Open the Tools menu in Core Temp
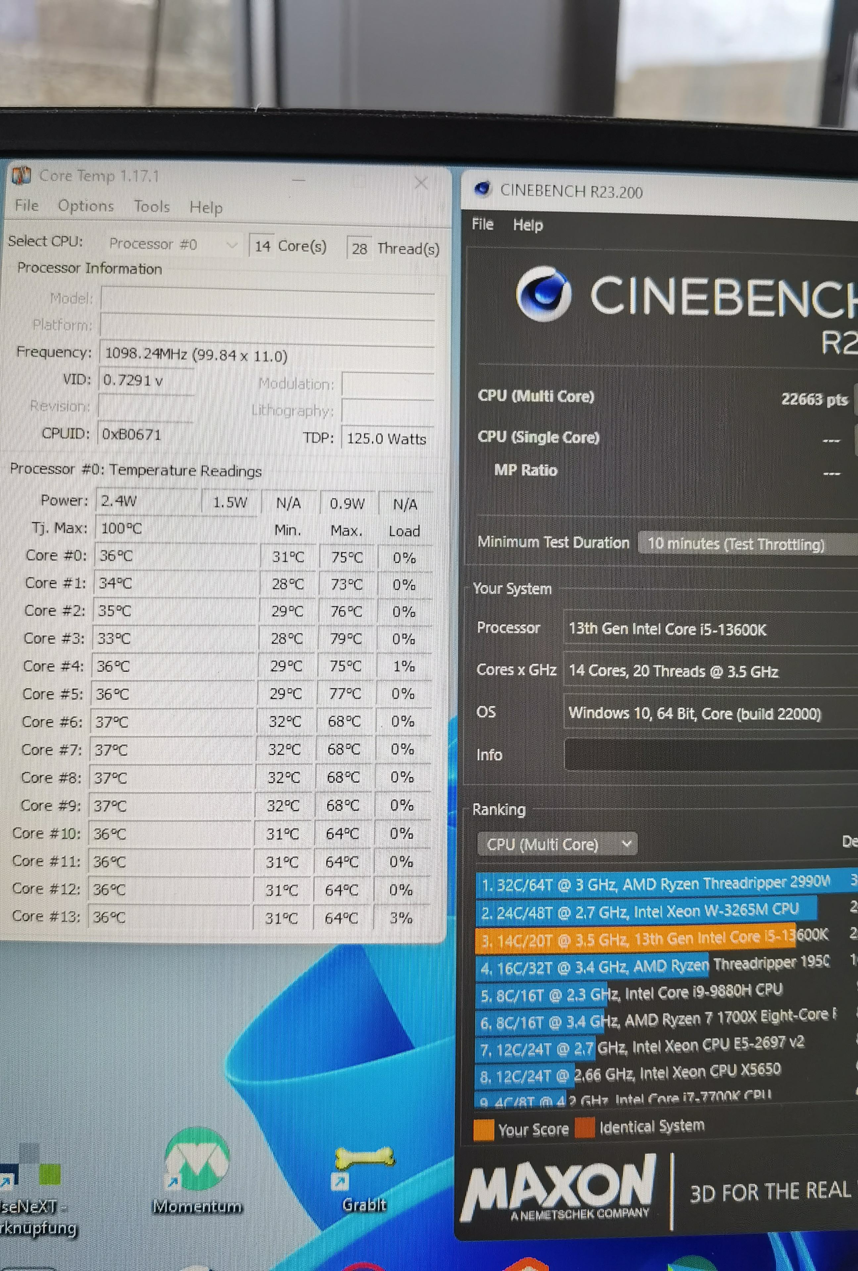This screenshot has height=1271, width=858. (152, 206)
